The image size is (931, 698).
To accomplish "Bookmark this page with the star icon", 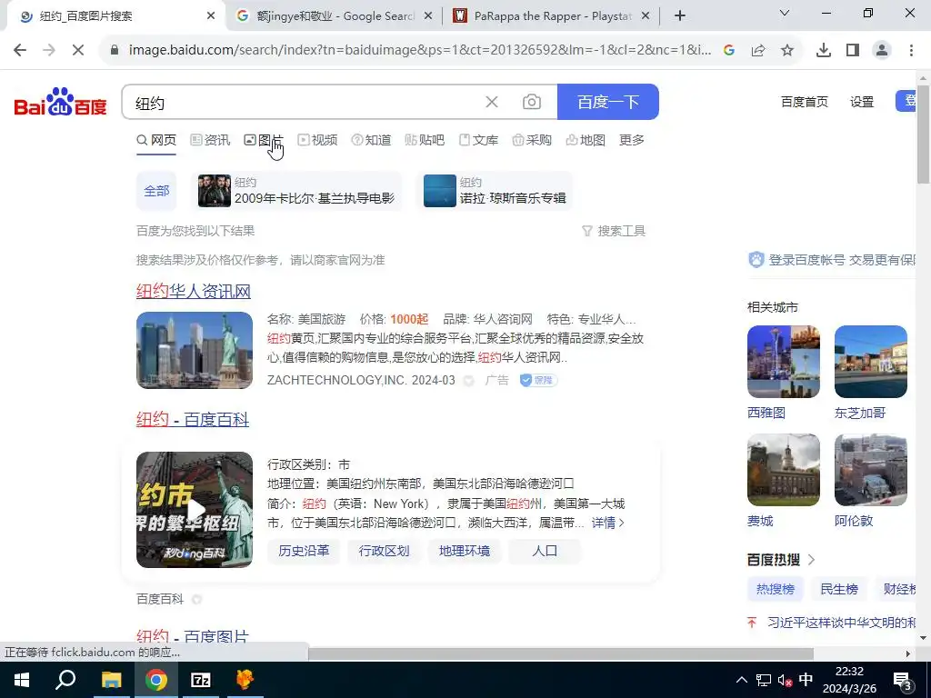I will [787, 51].
